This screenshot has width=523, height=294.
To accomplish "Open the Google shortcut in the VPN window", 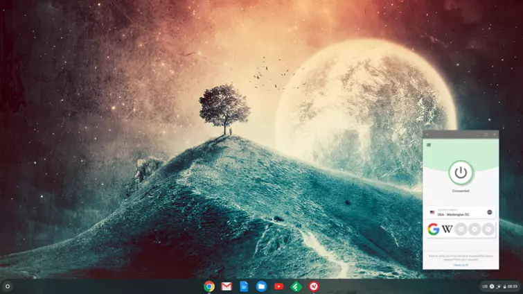I will [433, 230].
